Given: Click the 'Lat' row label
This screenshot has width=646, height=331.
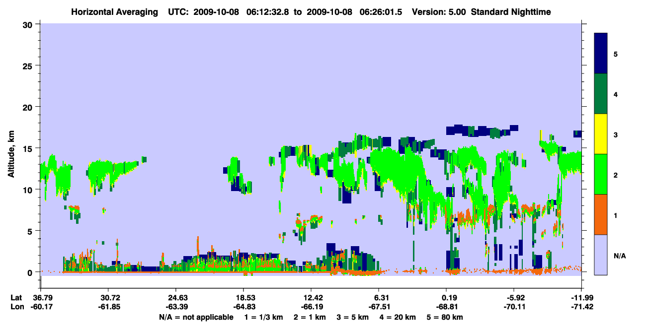Looking at the screenshot, I should [x=15, y=298].
